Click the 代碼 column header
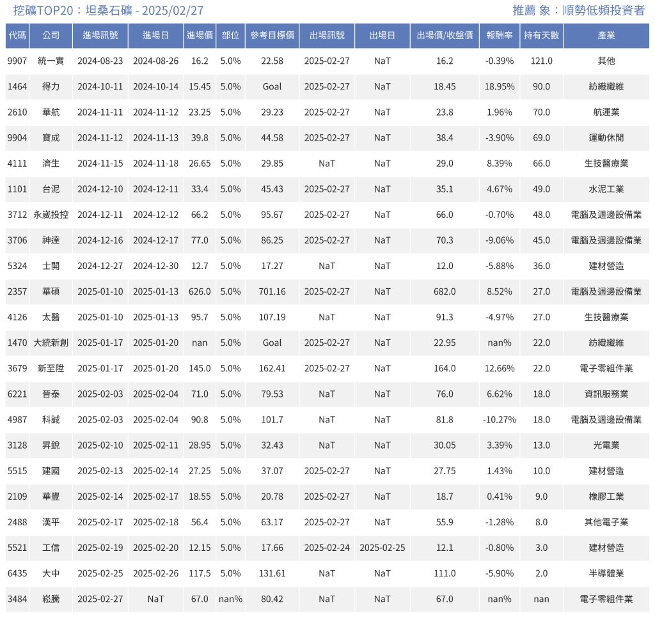This screenshot has height=618, width=655. click(17, 35)
